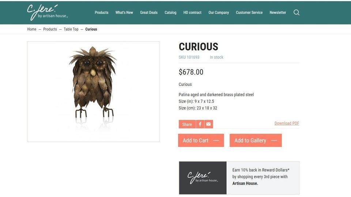
Task: Click the owl product image
Action: click(x=93, y=92)
